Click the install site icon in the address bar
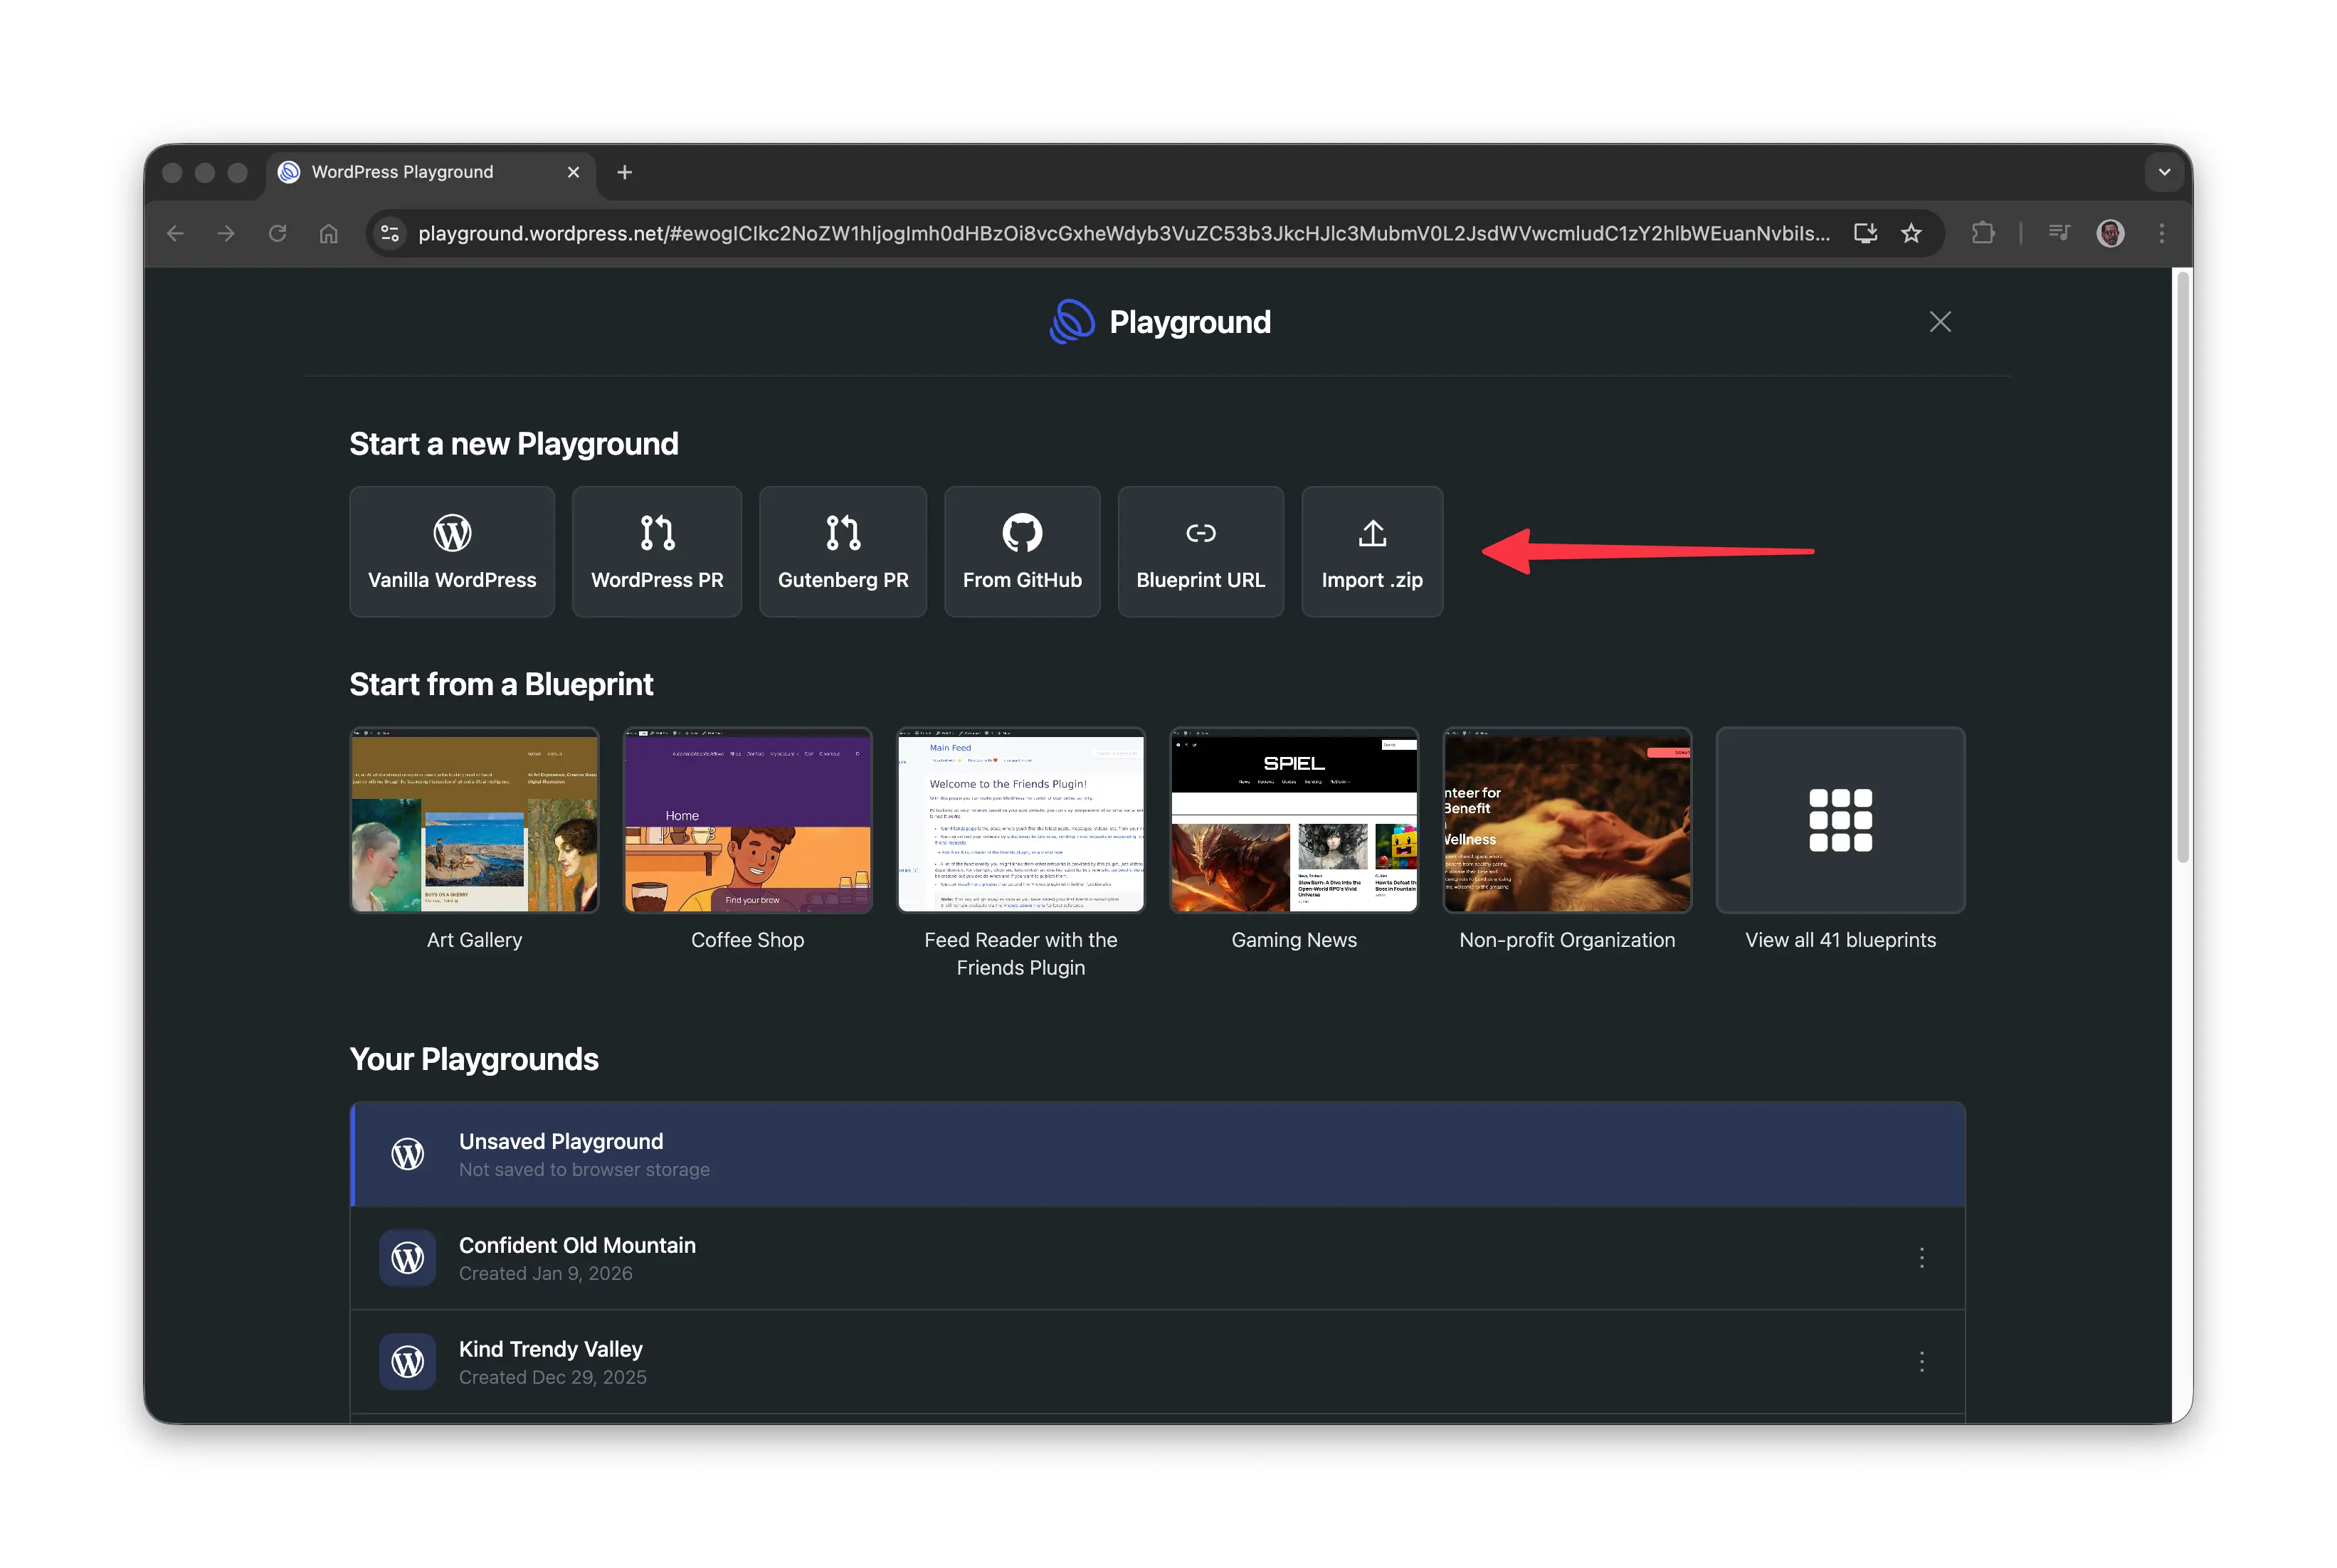The height and width of the screenshot is (1568, 2337). pos(1865,233)
